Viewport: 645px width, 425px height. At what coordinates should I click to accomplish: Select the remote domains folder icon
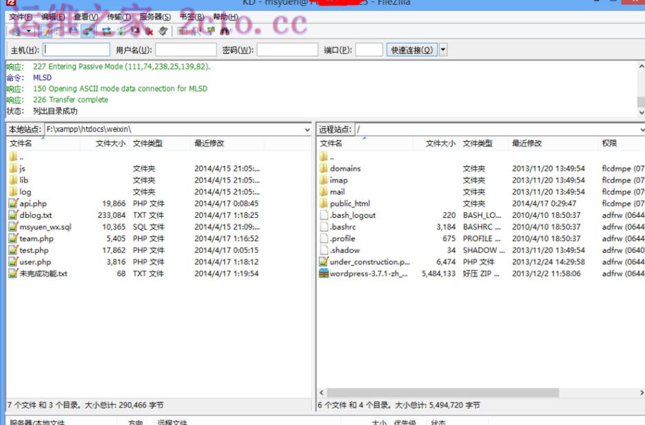coord(324,168)
